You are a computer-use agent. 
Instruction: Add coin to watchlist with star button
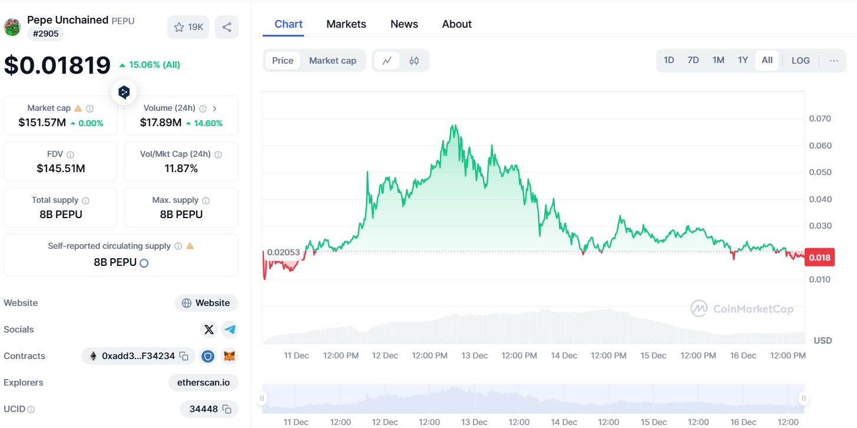(188, 27)
